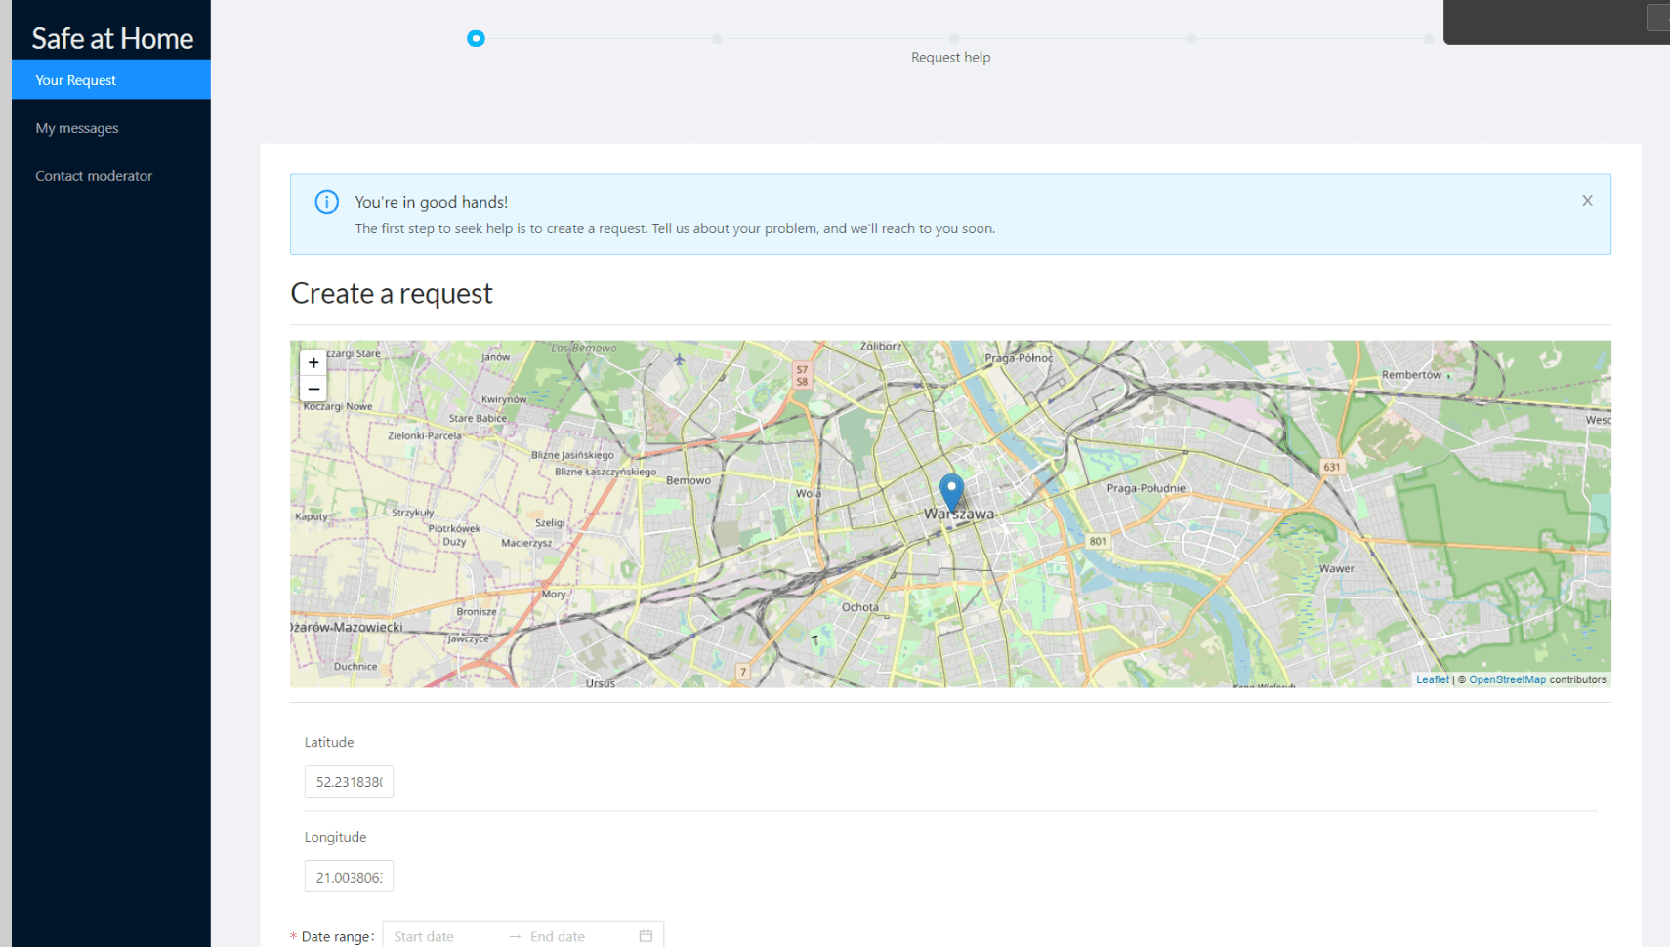Open the calendar icon in date range

(x=646, y=936)
